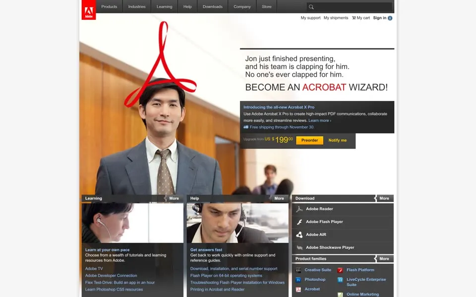This screenshot has height=297, width=476.
Task: Open the Industries menu
Action: tap(137, 6)
